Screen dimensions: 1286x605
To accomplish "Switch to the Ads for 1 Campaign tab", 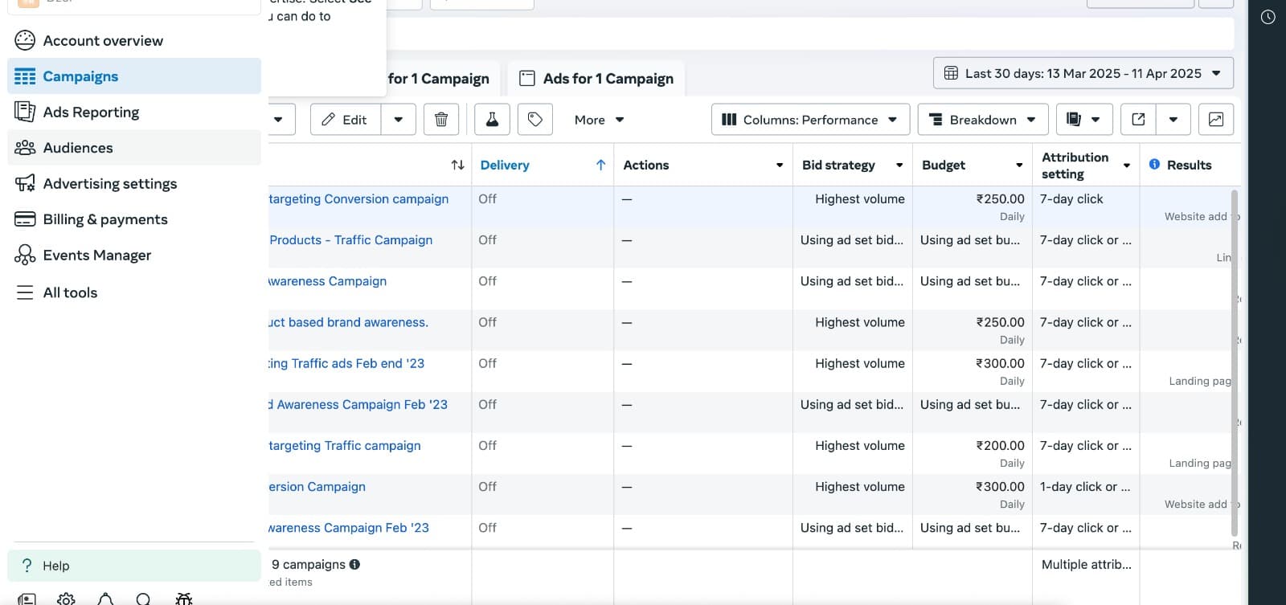I will tap(596, 79).
